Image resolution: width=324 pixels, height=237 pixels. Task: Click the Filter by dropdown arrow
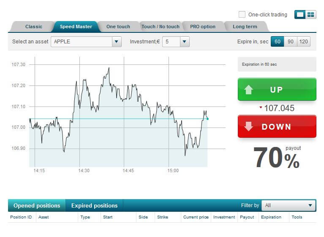click(x=310, y=205)
